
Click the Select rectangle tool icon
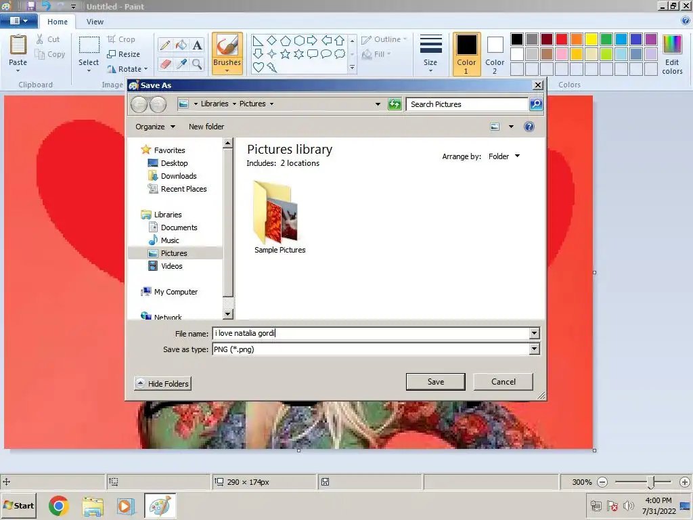[89, 45]
